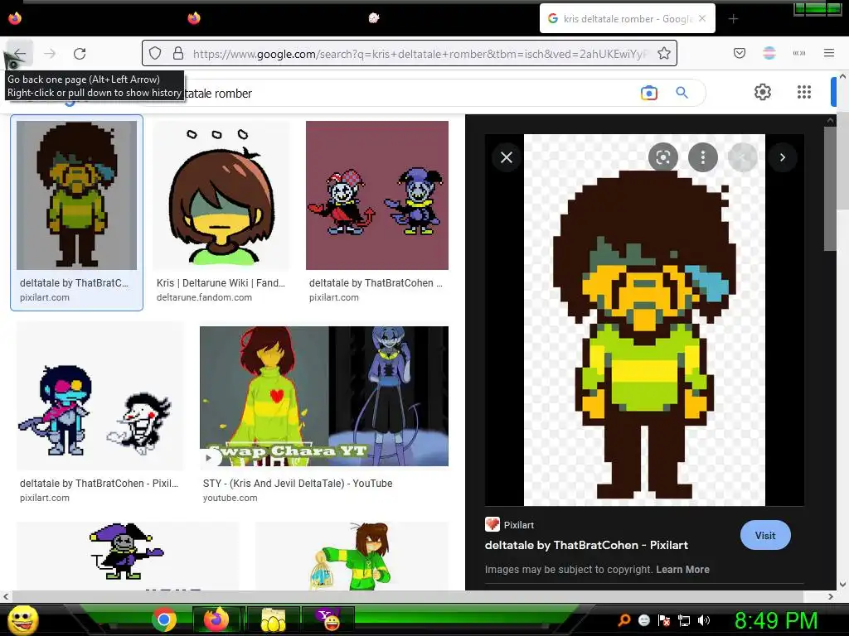Image resolution: width=849 pixels, height=636 pixels.
Task: Select the two jesters pixilart thumbnail
Action: 377,195
